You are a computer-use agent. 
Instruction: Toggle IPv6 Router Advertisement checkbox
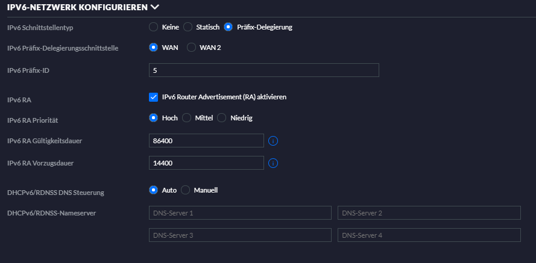pos(153,97)
